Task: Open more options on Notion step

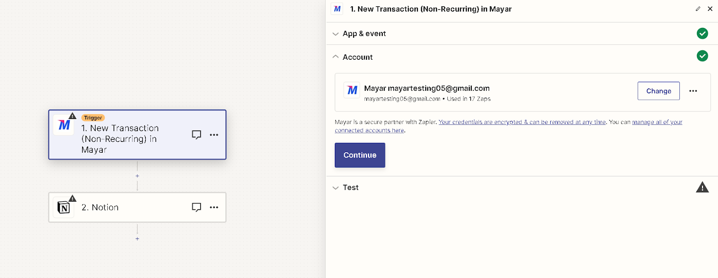Action: coord(214,207)
